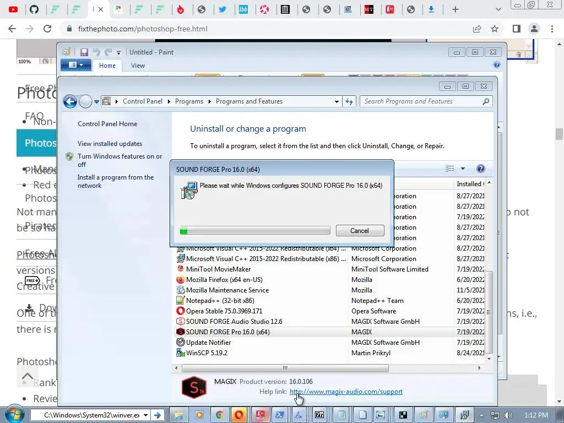
Task: Open View installed updates link
Action: click(x=110, y=144)
